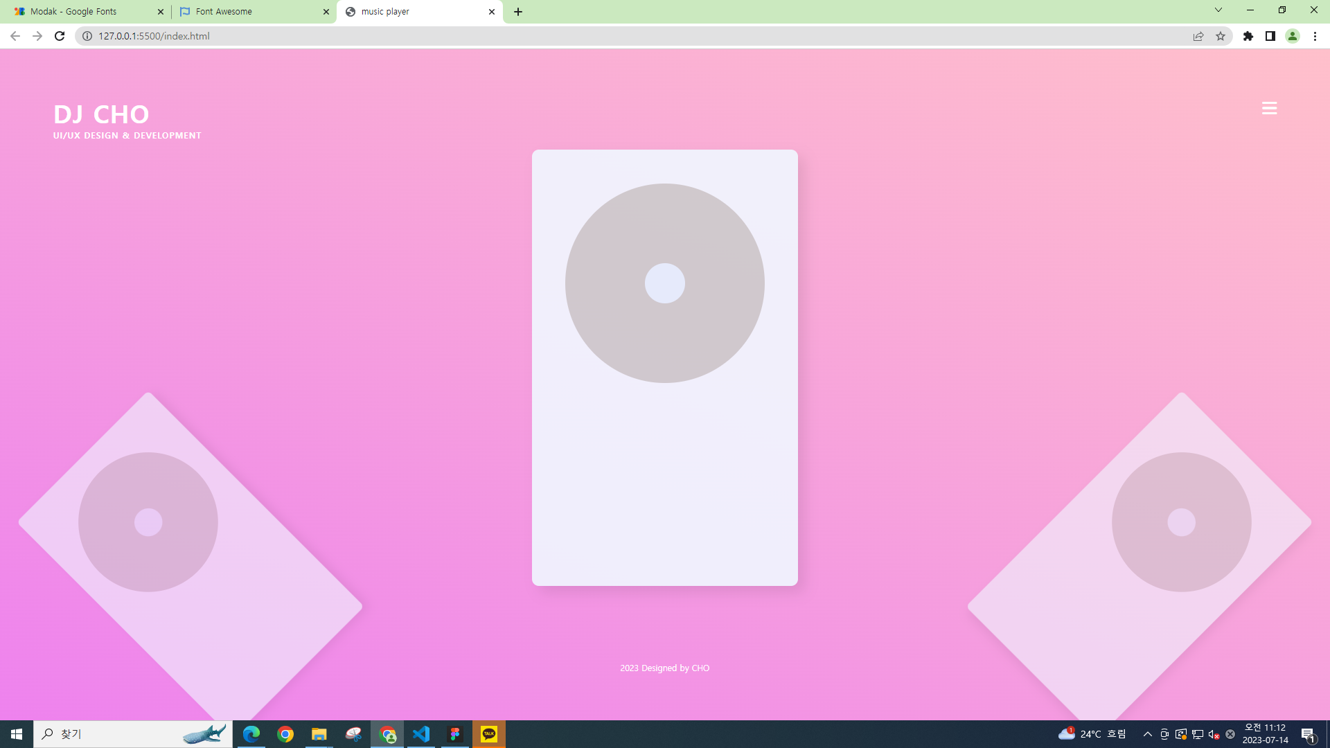This screenshot has height=748, width=1330.
Task: Open a new browser tab
Action: click(518, 12)
